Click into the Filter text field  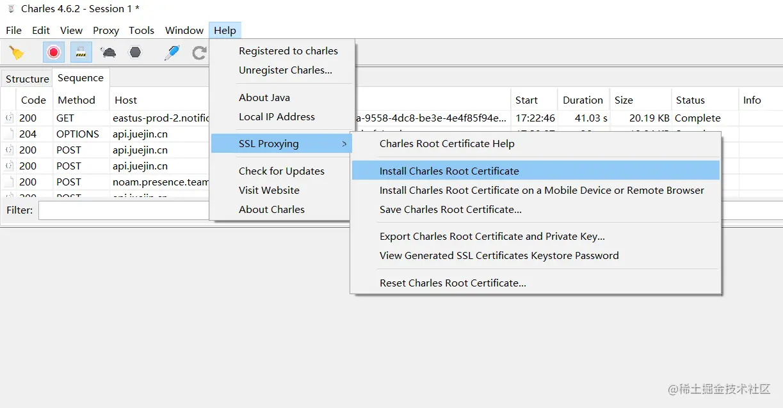click(x=124, y=210)
